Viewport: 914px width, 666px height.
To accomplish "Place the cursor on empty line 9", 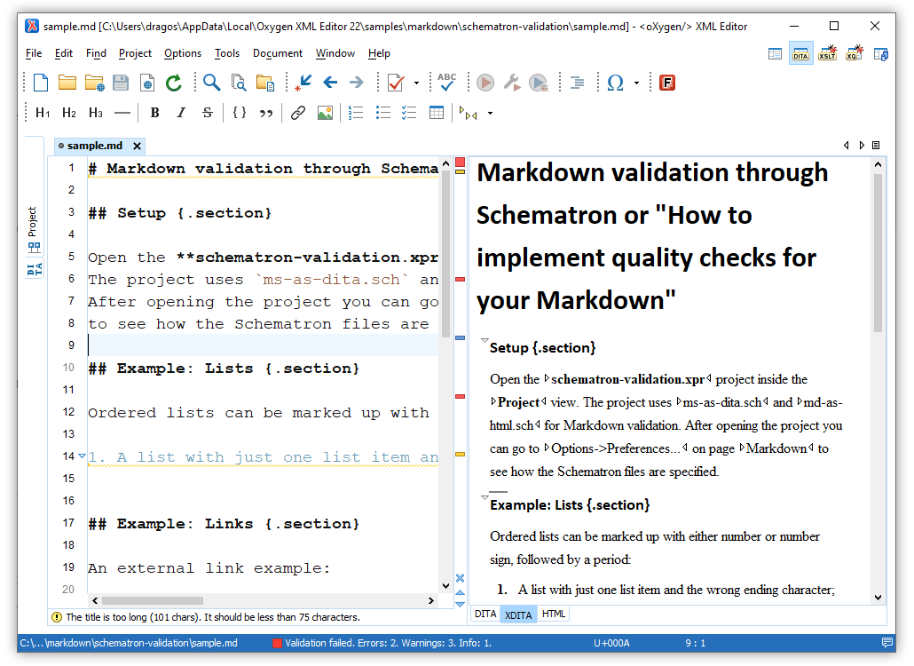I will coord(263,345).
